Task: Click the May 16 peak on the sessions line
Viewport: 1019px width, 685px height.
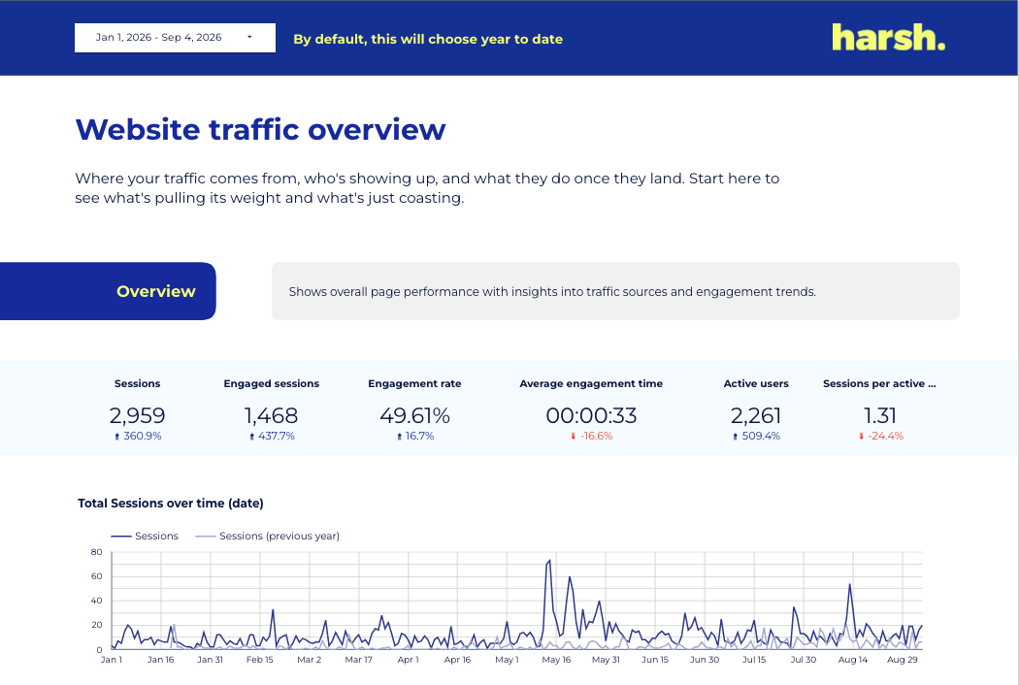Action: coord(550,560)
